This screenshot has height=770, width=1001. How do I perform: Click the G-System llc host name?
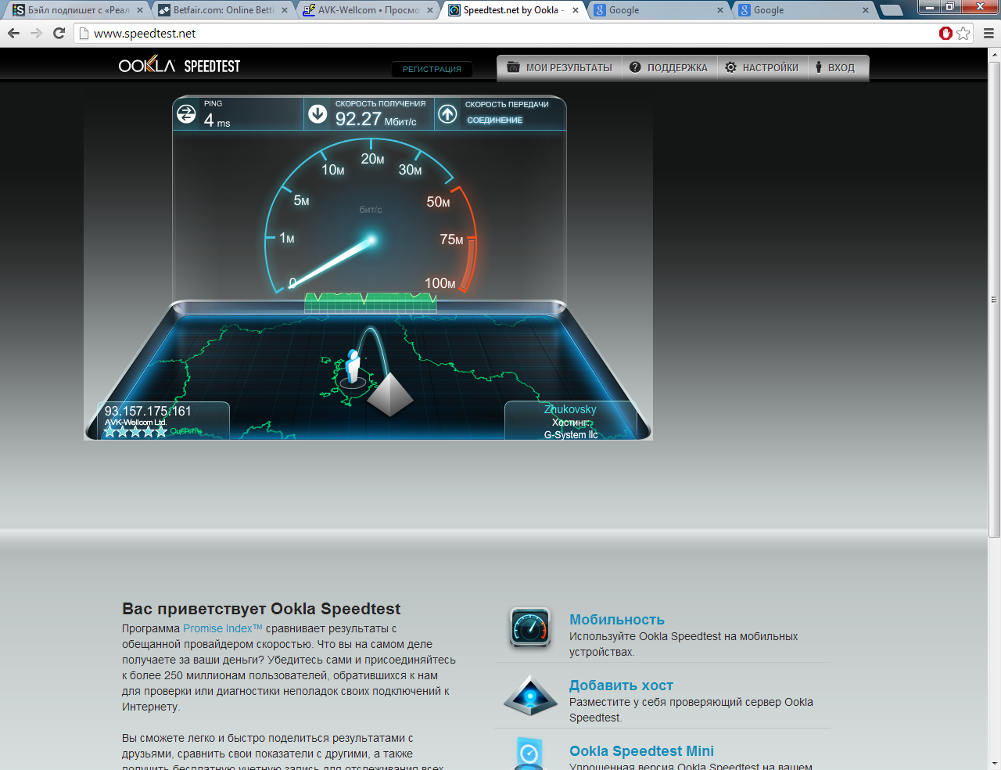571,435
